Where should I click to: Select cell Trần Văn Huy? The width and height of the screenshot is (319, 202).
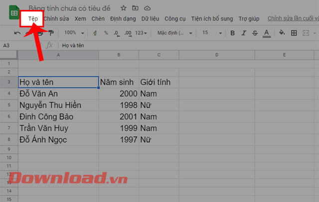pos(58,128)
